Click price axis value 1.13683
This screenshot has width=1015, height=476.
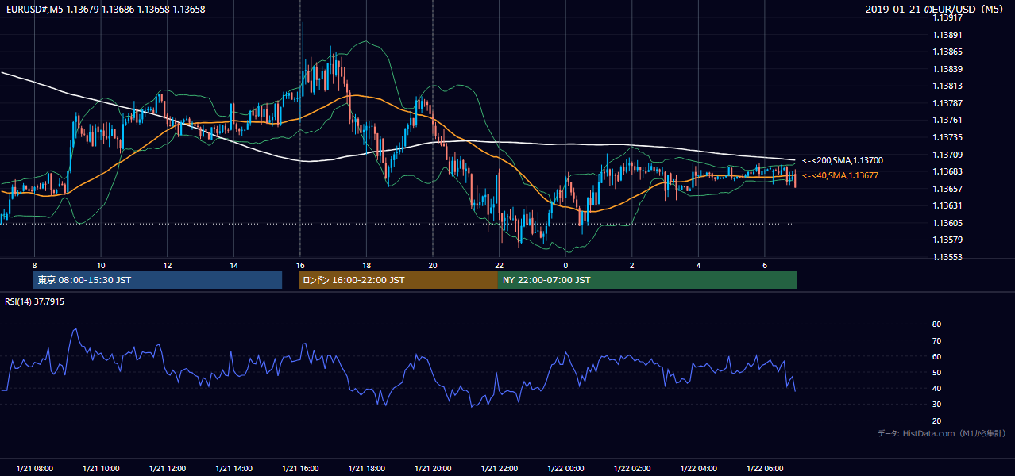pos(947,171)
